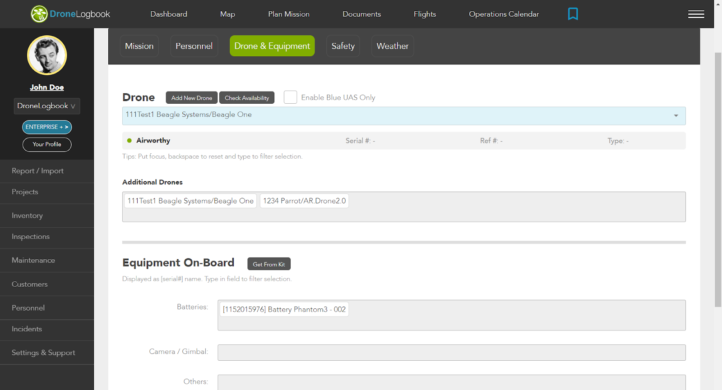The width and height of the screenshot is (722, 390).
Task: Go to the Dashboard menu
Action: click(x=169, y=14)
